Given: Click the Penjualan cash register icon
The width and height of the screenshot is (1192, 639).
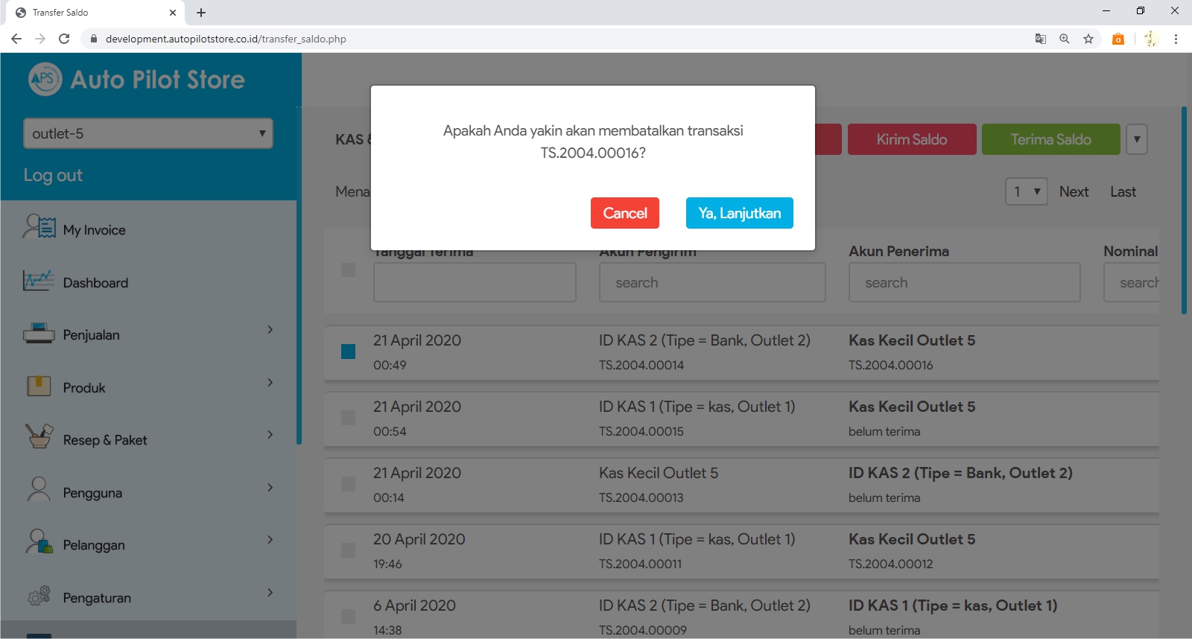Looking at the screenshot, I should (x=39, y=334).
